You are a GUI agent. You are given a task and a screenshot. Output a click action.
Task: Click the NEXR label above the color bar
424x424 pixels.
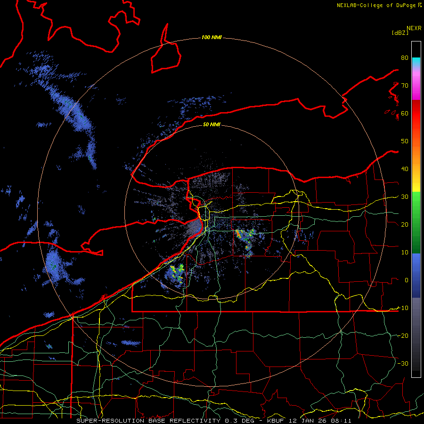pos(414,28)
